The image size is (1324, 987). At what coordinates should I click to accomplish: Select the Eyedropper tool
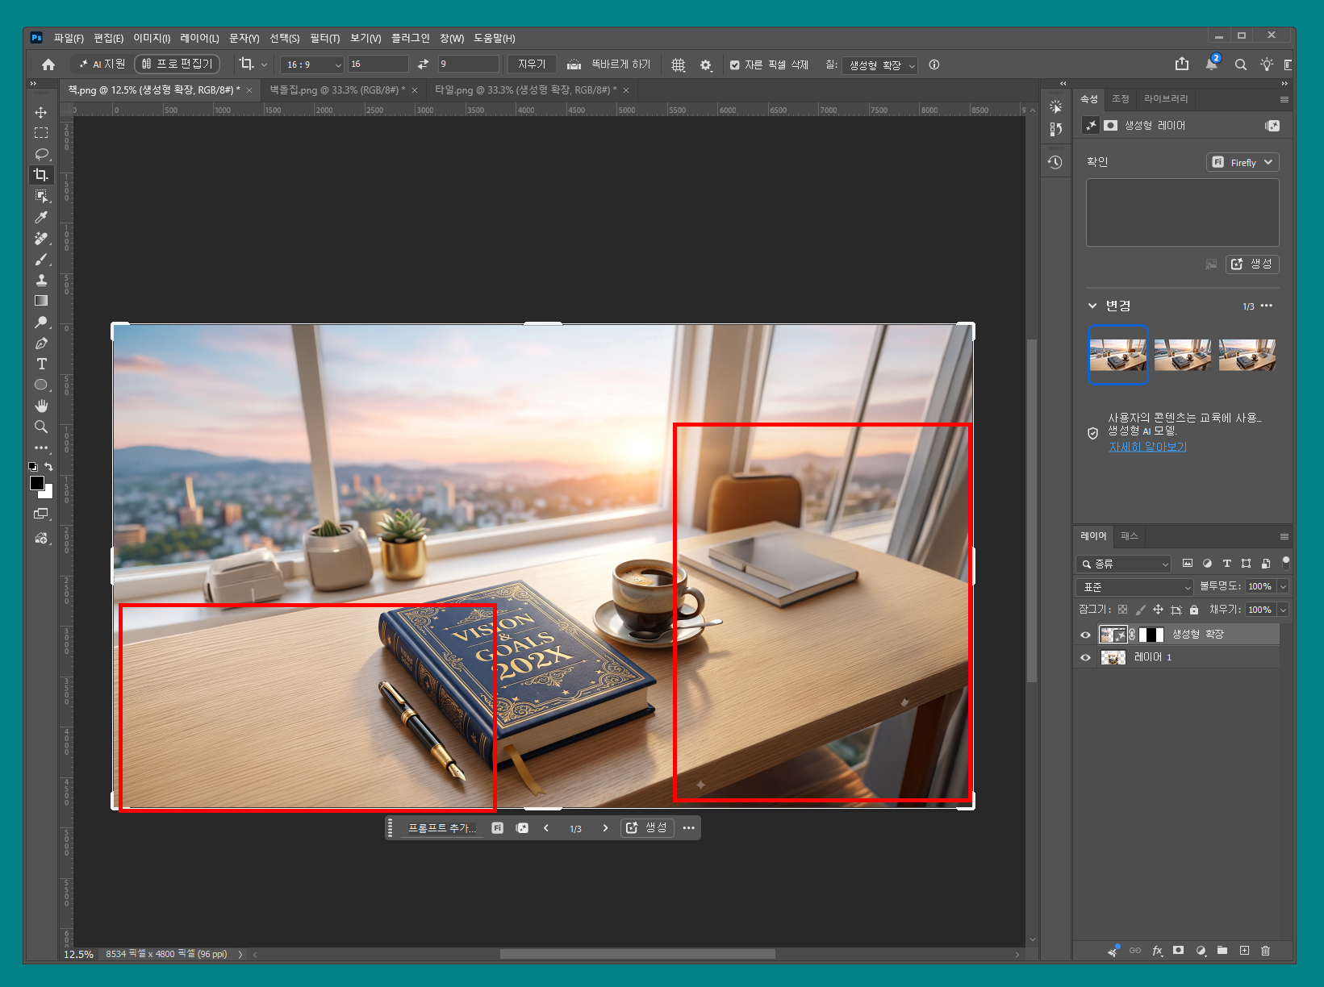click(41, 217)
